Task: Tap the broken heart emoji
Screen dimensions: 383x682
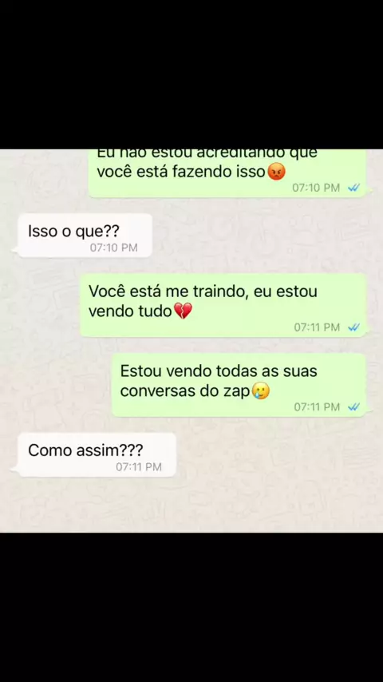Action: (x=182, y=311)
